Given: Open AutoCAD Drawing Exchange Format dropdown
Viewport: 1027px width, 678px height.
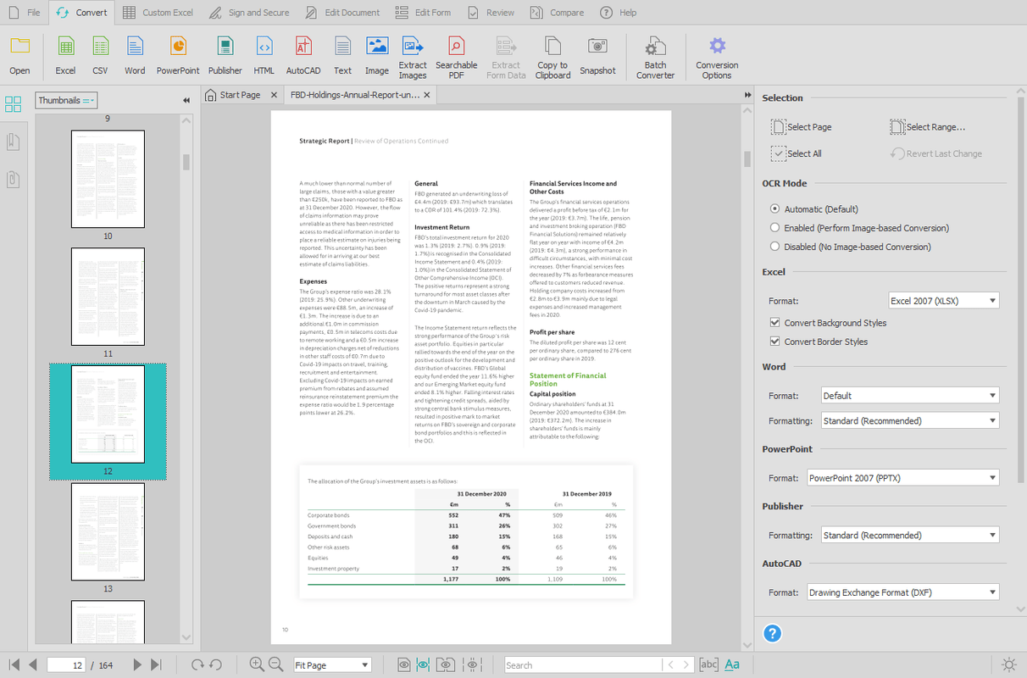Looking at the screenshot, I should (902, 592).
